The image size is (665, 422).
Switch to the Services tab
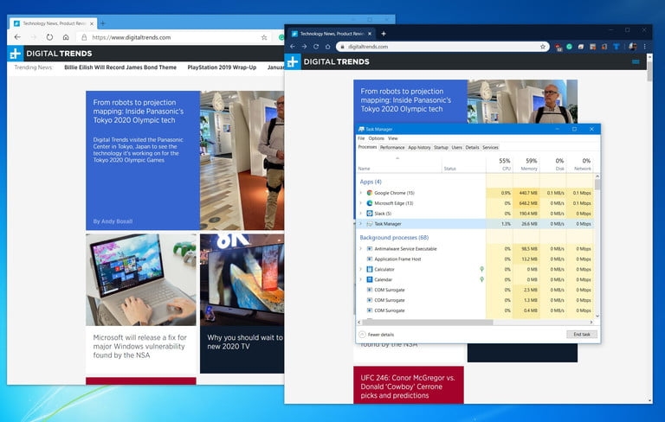490,148
